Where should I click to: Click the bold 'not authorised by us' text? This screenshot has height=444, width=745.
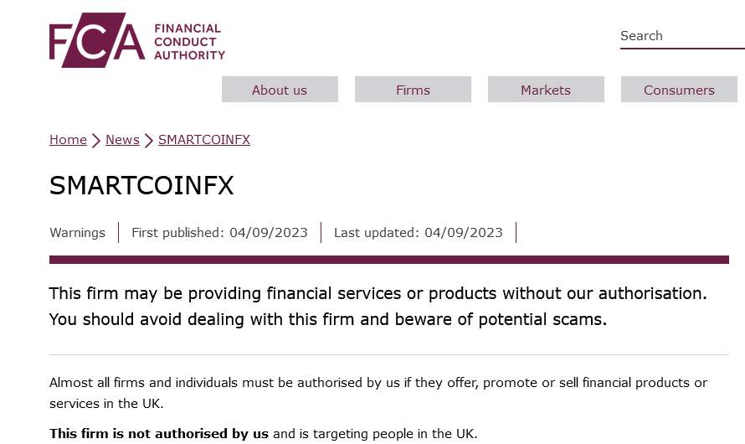point(159,434)
